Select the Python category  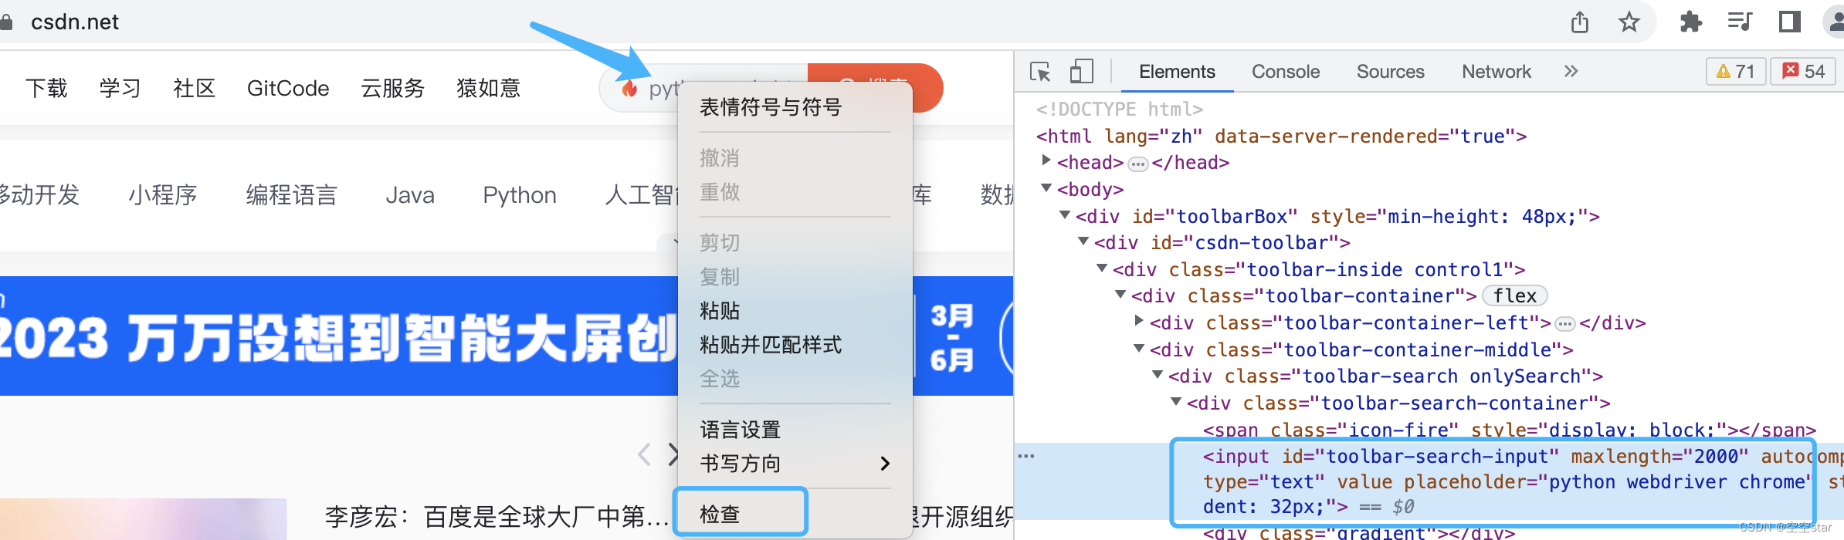pyautogui.click(x=520, y=194)
